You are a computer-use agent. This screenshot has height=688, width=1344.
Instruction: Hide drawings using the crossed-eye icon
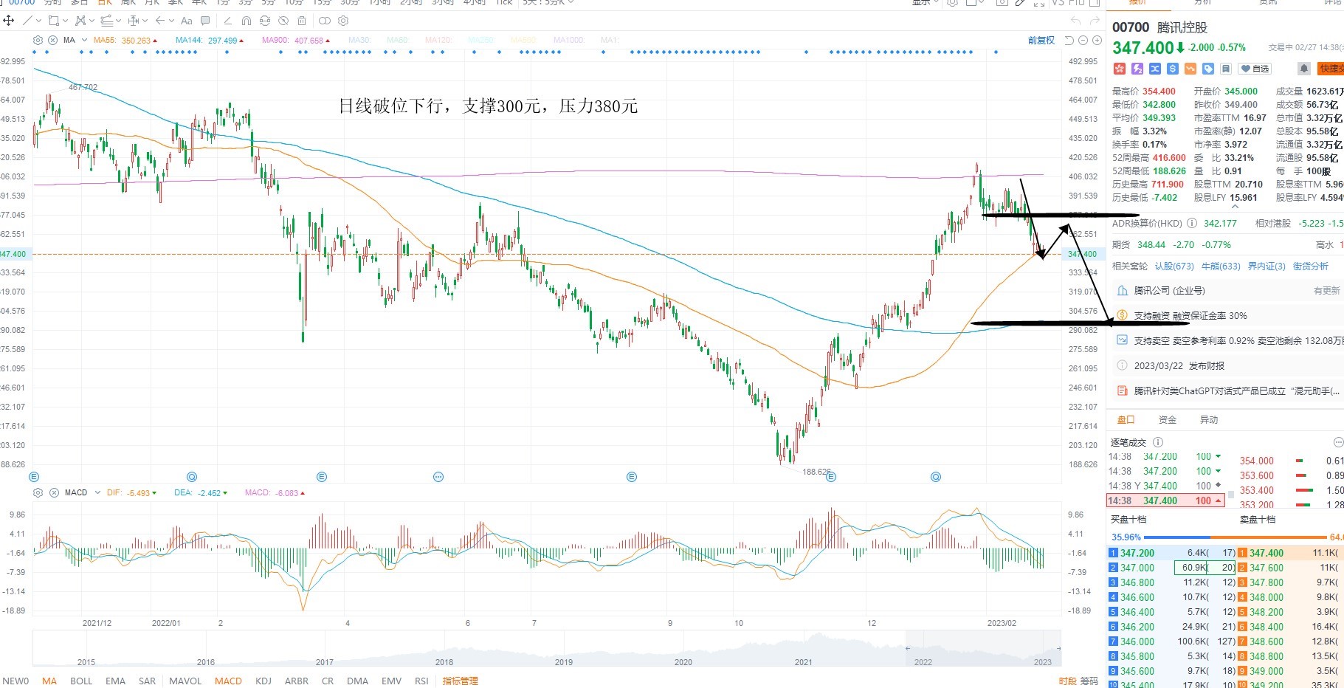pyautogui.click(x=283, y=21)
